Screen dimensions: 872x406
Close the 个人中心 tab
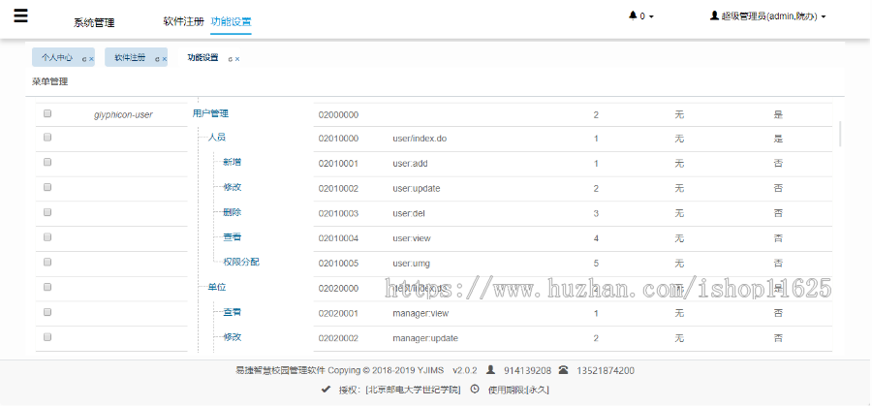point(91,58)
